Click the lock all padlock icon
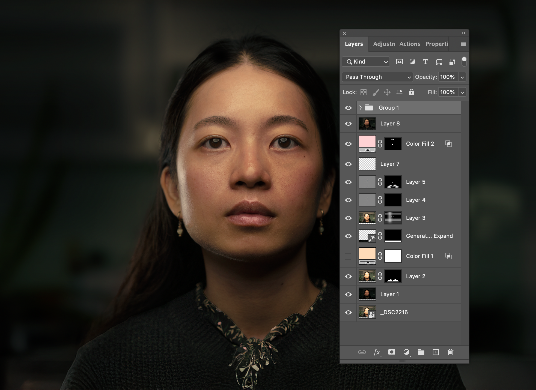The height and width of the screenshot is (390, 536). tap(411, 92)
